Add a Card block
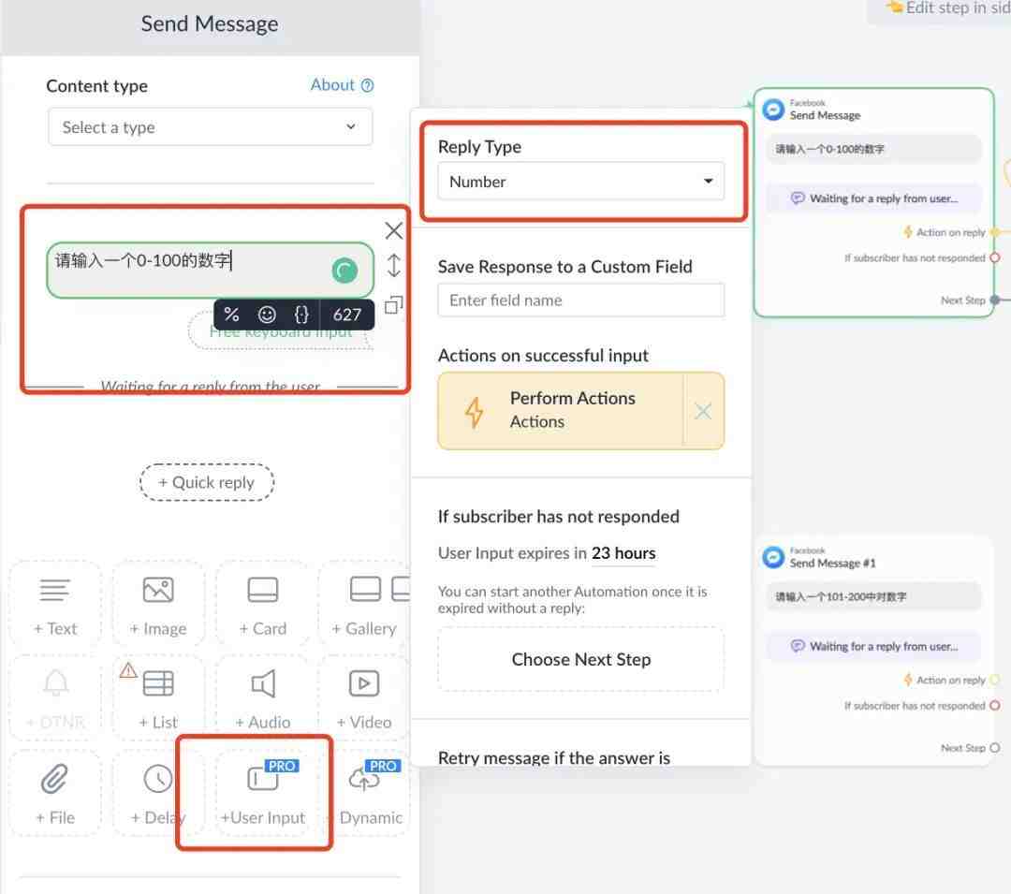Image resolution: width=1011 pixels, height=894 pixels. tap(262, 604)
